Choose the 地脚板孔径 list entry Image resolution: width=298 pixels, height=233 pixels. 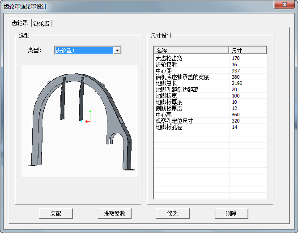(x=169, y=127)
